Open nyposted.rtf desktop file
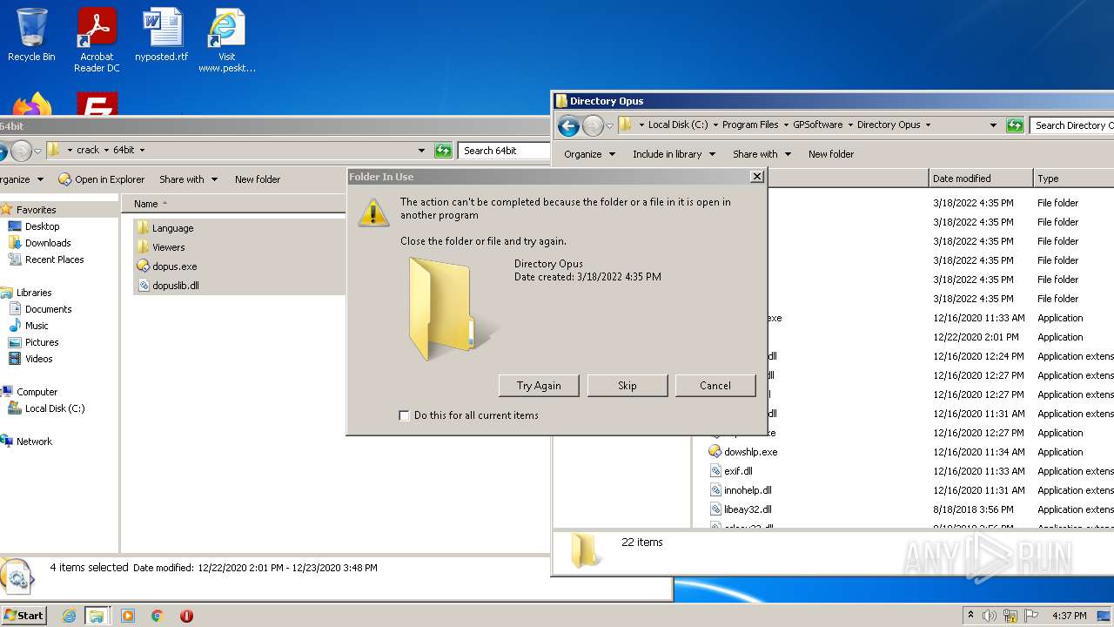Screen dimensions: 1114x627 coord(162,35)
